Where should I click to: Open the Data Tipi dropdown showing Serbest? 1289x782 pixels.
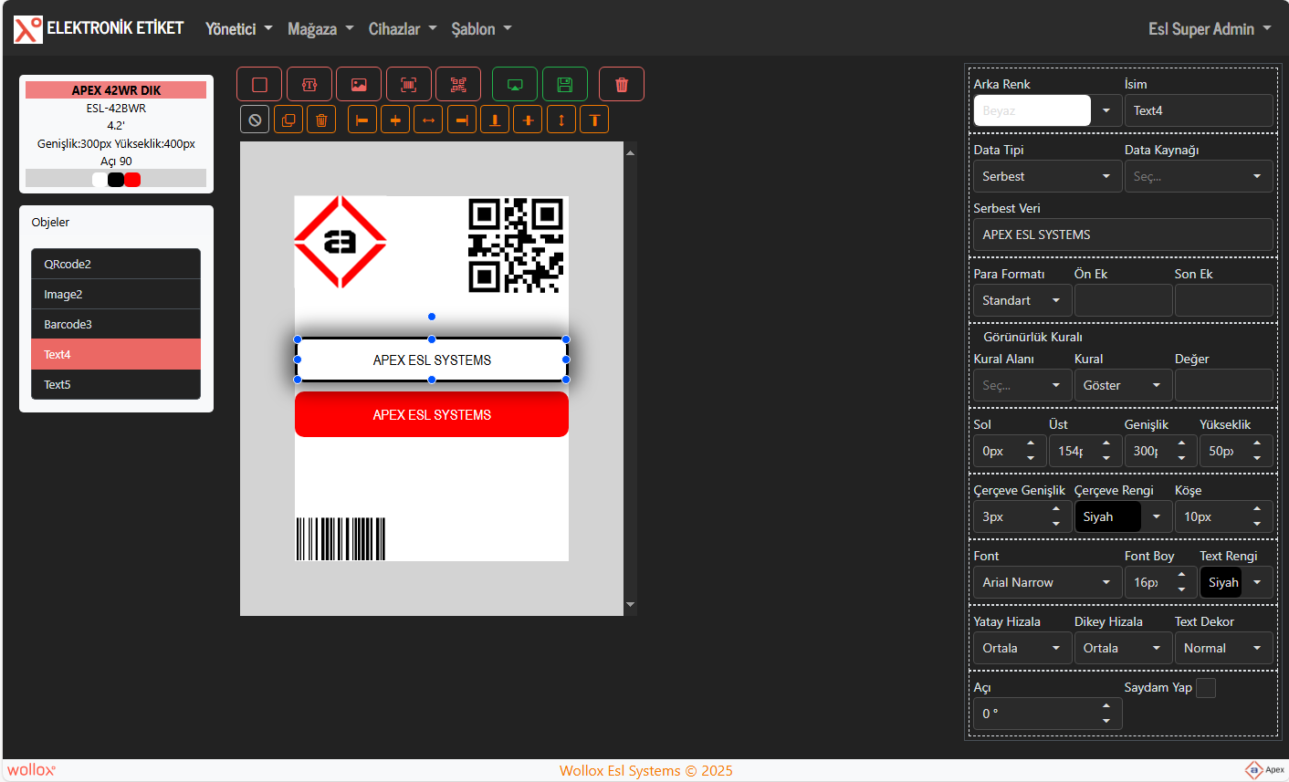(1047, 176)
